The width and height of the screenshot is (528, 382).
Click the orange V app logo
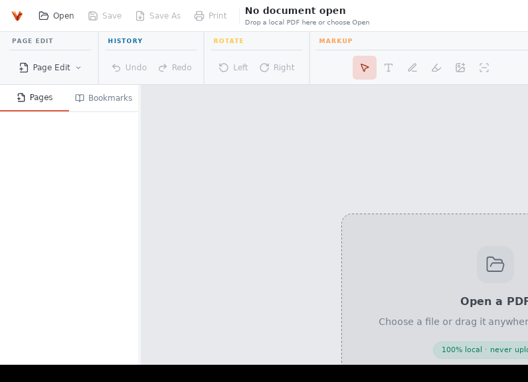[x=17, y=16]
